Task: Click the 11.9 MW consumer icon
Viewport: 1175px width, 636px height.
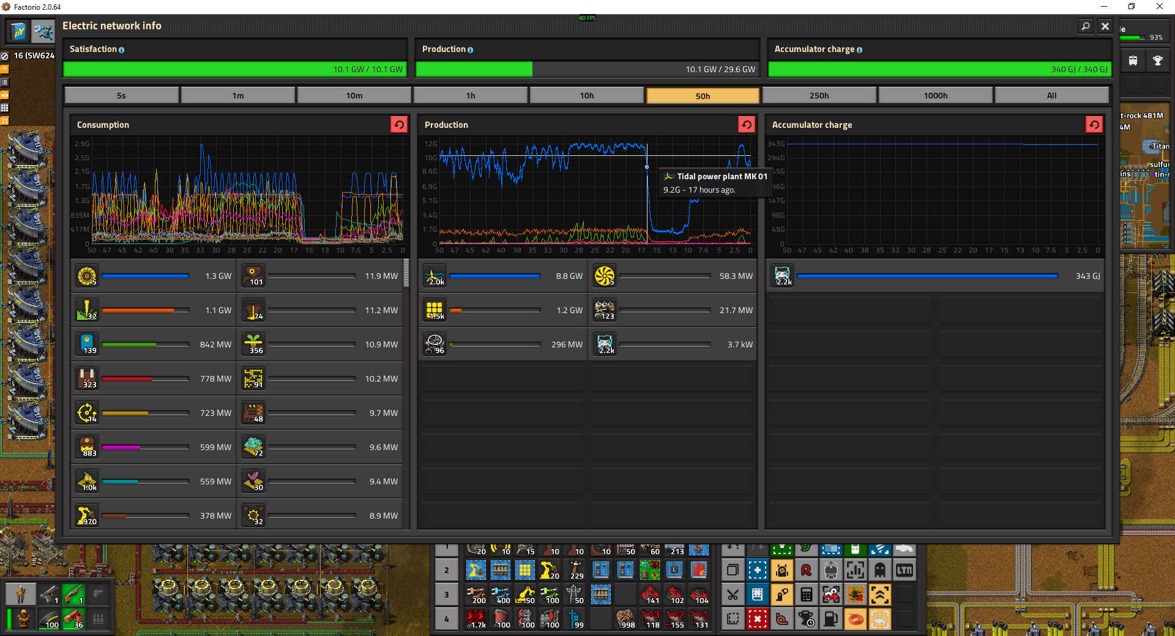Action: coord(253,276)
